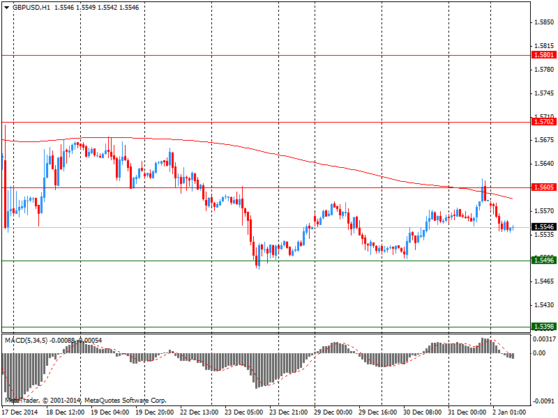Select the 1.5535 price scale value
Screen dimensions: 558x418
coord(544,235)
